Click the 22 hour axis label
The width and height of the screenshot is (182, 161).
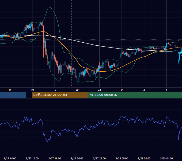99,90
